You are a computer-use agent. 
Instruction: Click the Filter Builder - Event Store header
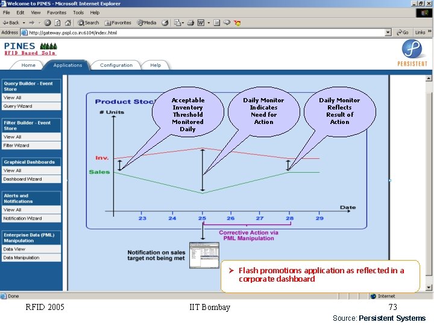31,125
